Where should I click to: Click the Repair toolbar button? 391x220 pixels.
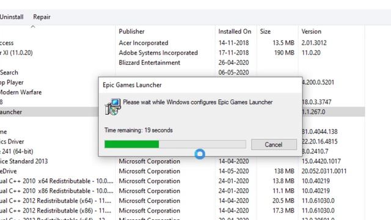(42, 17)
